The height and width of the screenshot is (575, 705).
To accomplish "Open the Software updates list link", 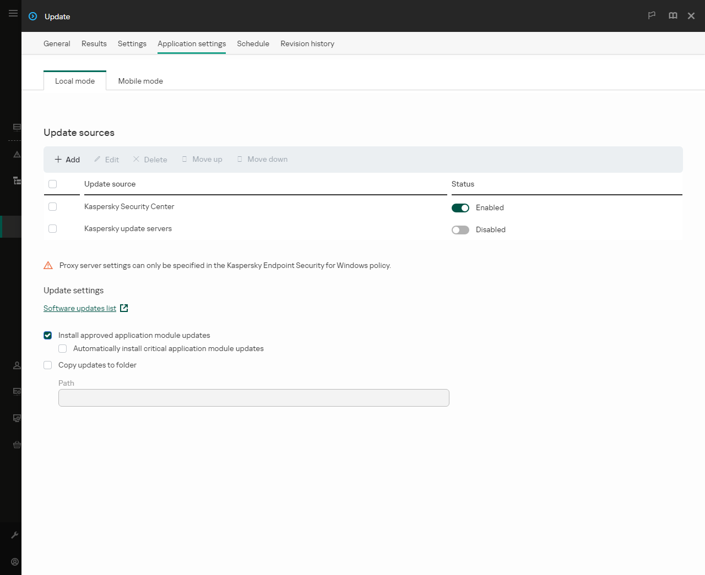I will 79,308.
